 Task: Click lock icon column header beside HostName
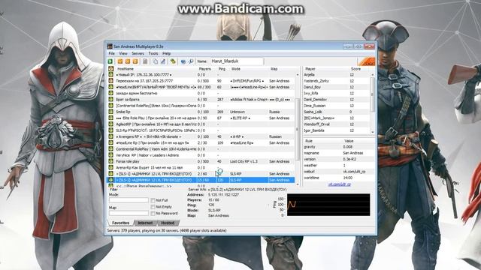110,69
